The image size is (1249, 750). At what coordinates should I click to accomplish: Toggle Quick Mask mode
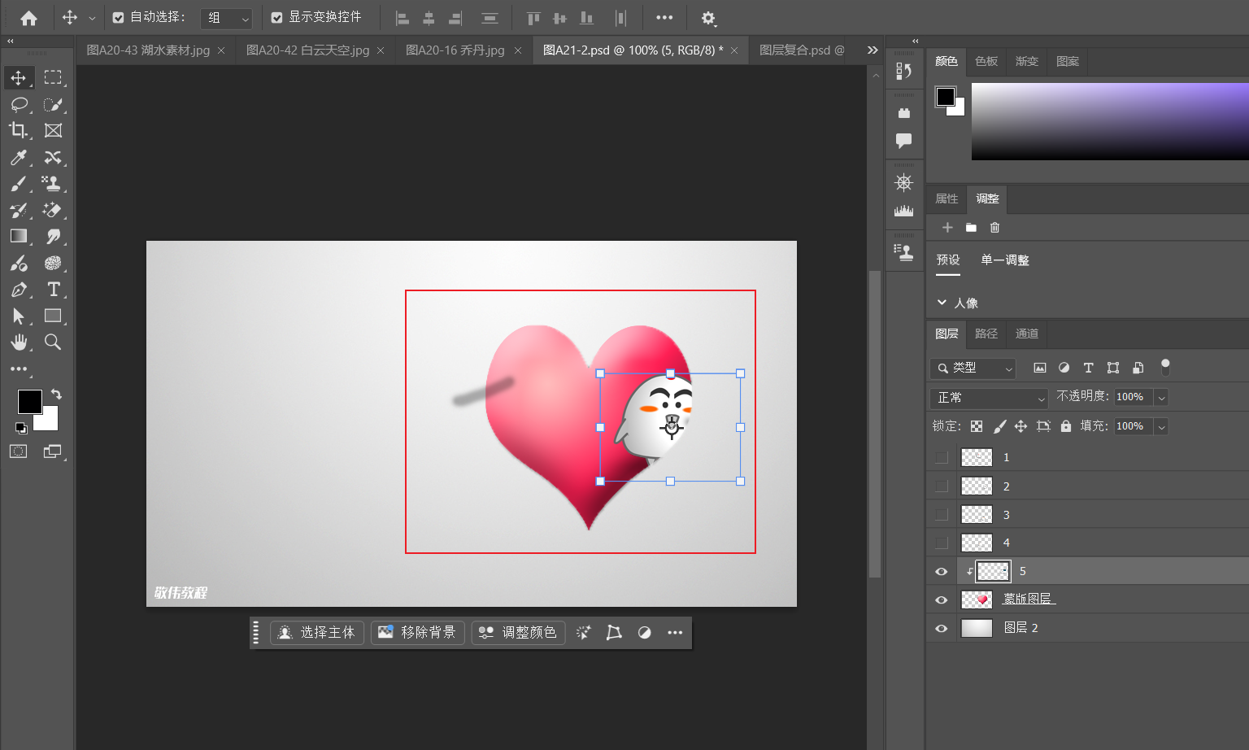(x=18, y=451)
